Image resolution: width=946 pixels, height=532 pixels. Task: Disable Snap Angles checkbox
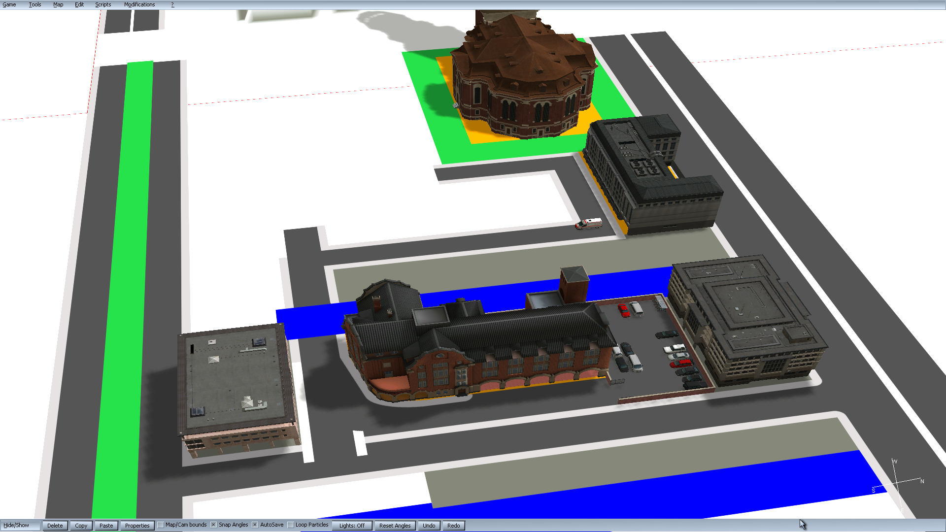pyautogui.click(x=213, y=525)
